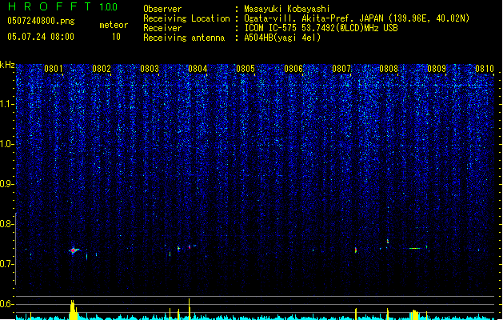Click the Receiving Location value line
This screenshot has height=320, width=503.
point(357,18)
